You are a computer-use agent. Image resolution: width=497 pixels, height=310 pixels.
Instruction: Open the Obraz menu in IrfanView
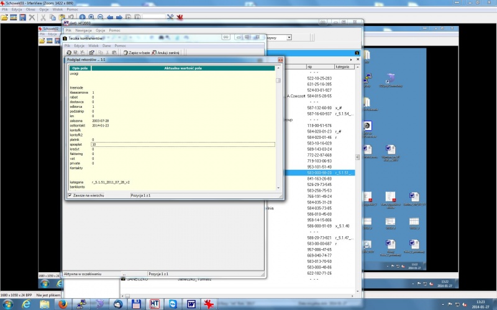30,9
